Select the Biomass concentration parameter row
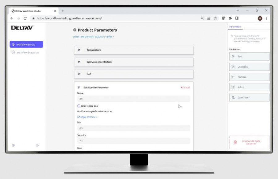This screenshot has width=278, height=179. (134, 62)
